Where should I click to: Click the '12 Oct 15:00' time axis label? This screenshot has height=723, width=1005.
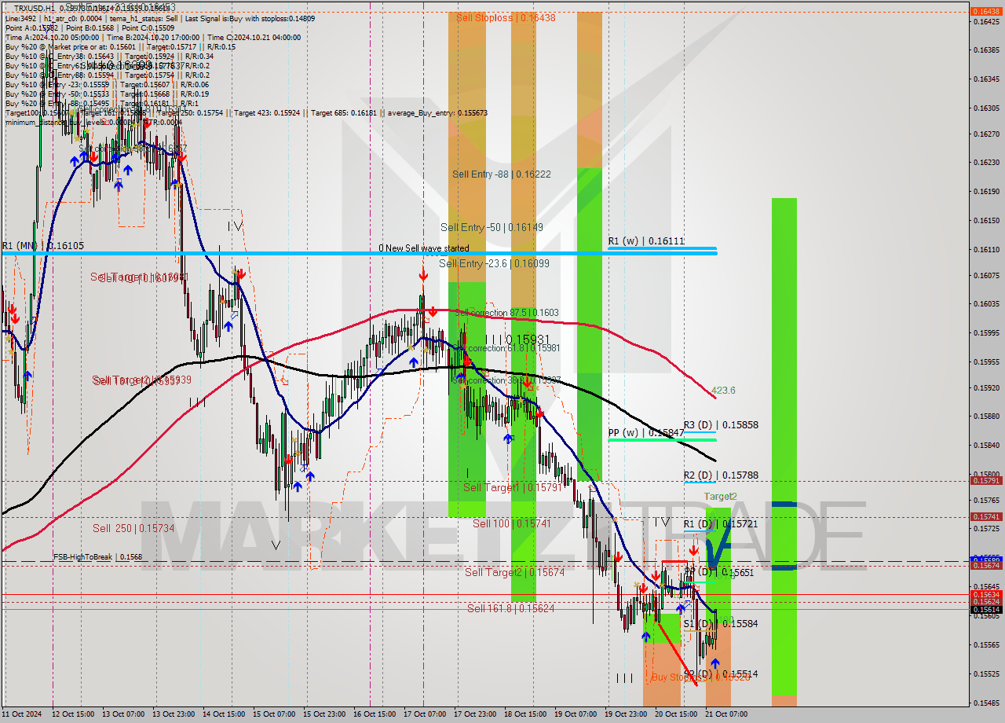[x=74, y=714]
